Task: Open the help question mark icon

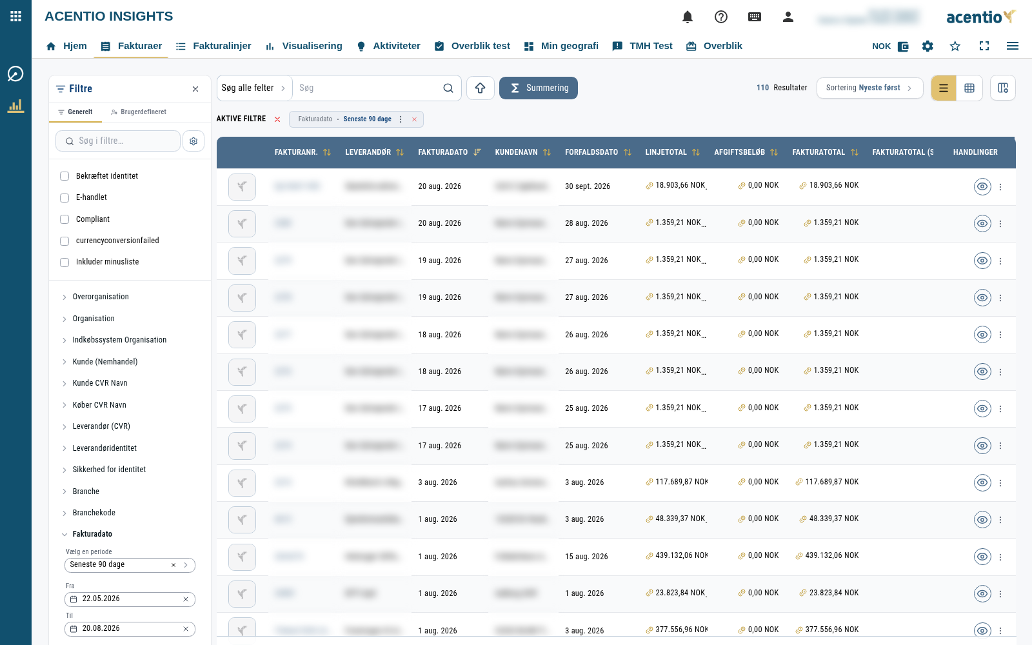Action: [x=721, y=17]
